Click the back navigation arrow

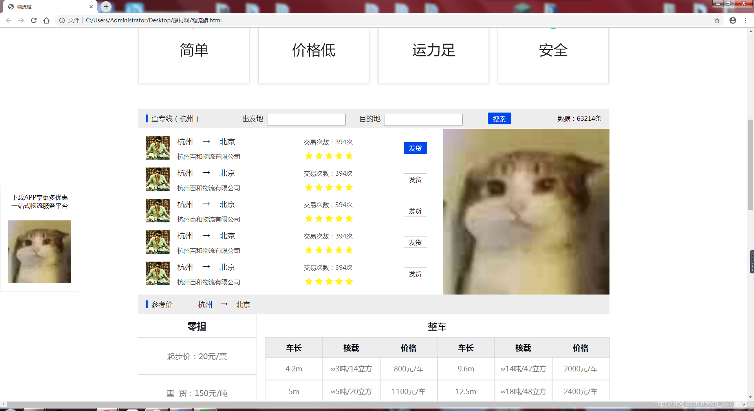(x=8, y=20)
